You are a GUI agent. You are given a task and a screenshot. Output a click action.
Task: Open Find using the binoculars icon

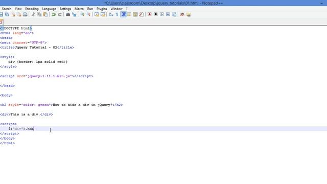pyautogui.click(x=68, y=14)
